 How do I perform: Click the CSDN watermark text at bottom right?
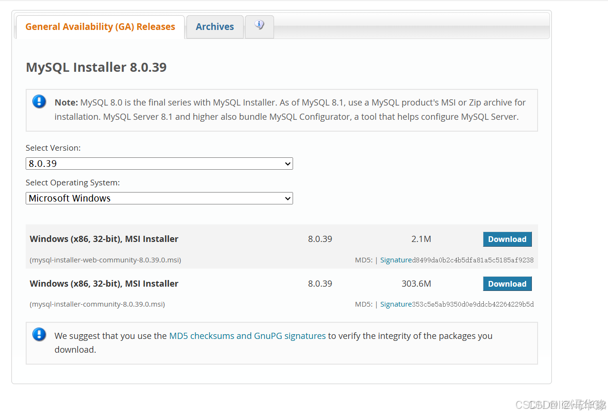(x=561, y=405)
